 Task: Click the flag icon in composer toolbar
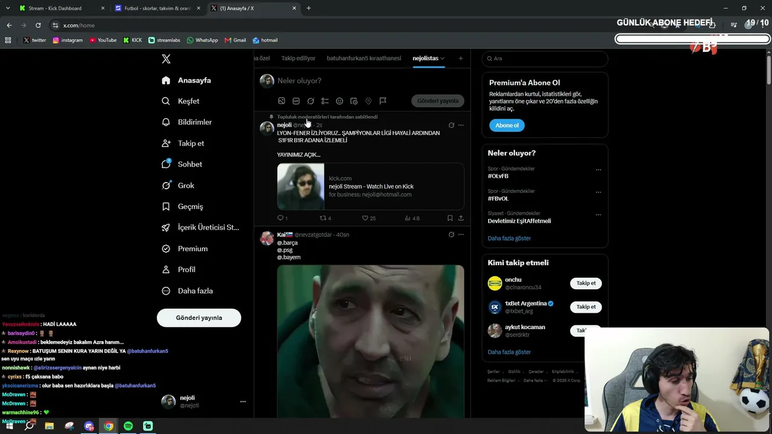(383, 101)
